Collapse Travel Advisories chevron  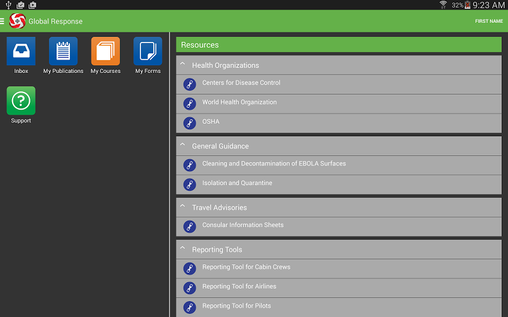click(182, 206)
